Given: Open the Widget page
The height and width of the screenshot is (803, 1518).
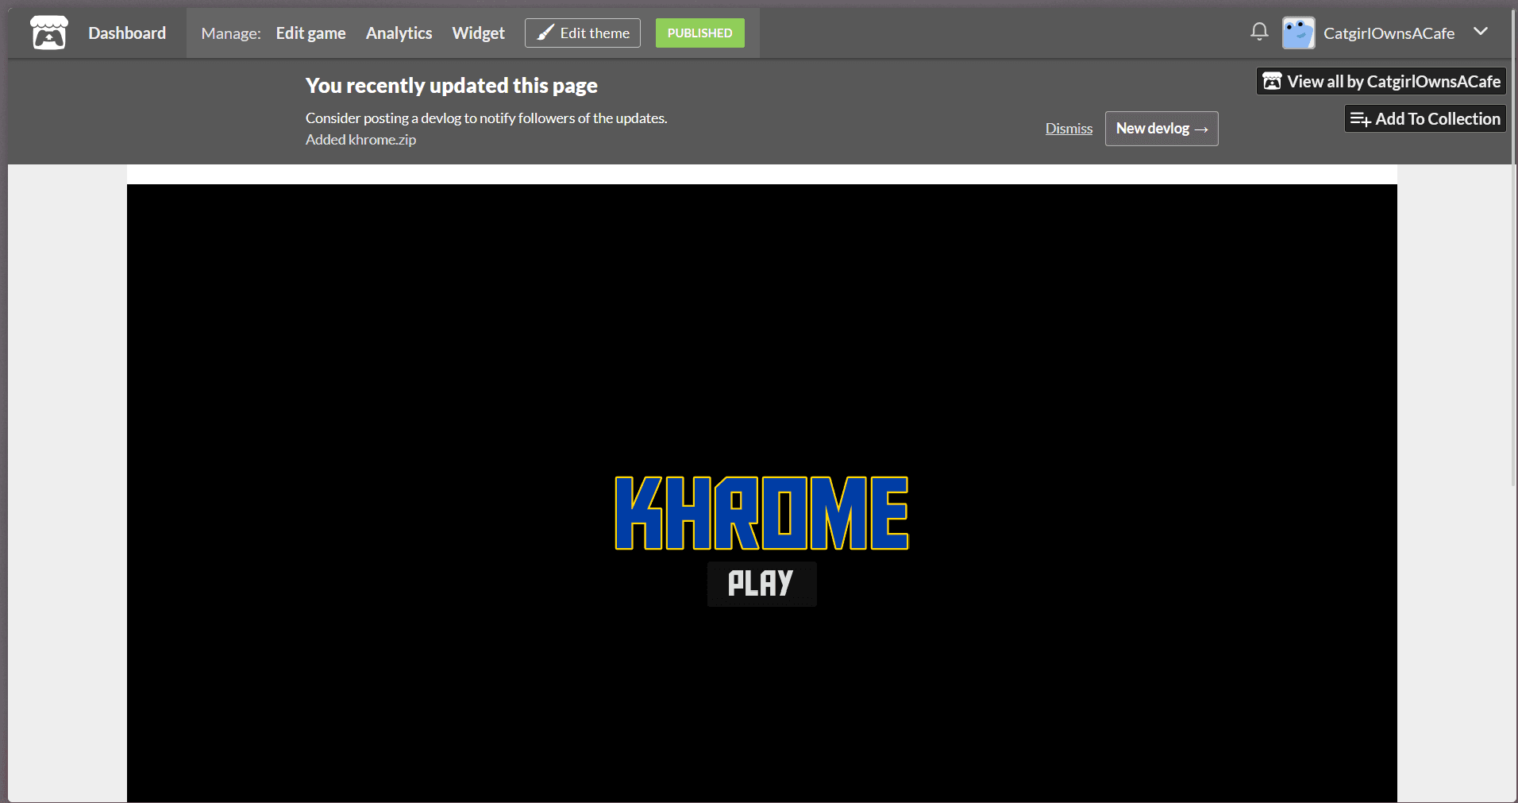Looking at the screenshot, I should (478, 33).
